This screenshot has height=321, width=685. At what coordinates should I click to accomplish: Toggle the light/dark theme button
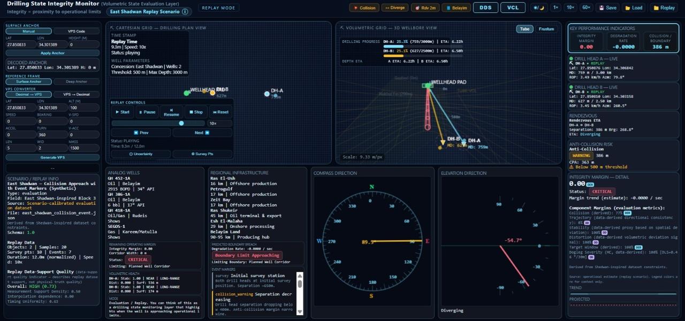tap(538, 8)
